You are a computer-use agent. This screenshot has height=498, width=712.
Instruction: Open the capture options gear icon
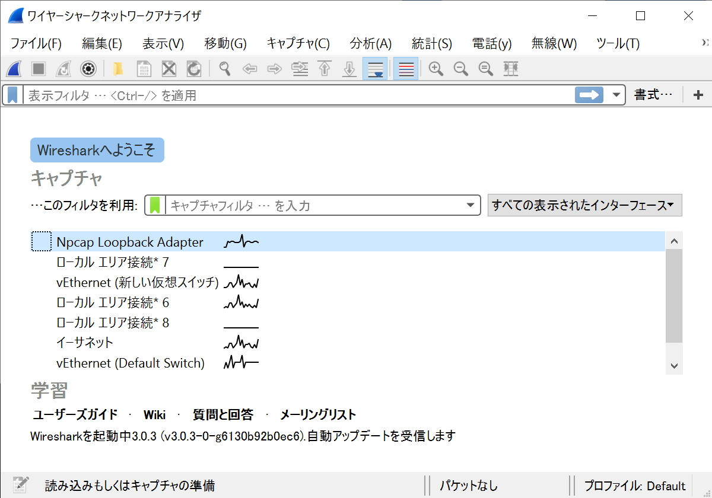[89, 69]
